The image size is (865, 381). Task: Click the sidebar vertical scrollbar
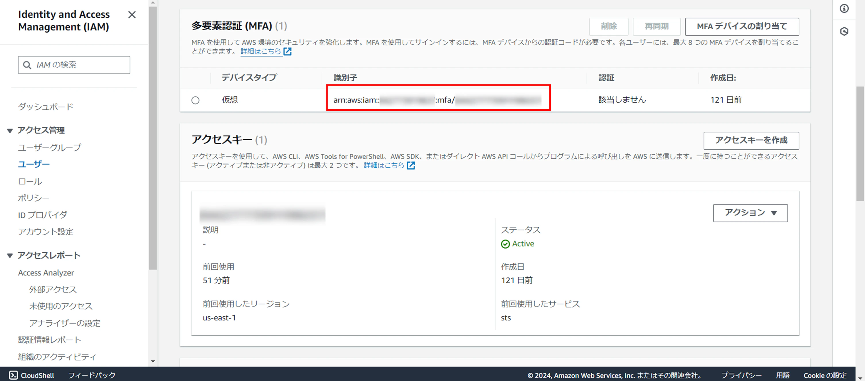point(153,138)
